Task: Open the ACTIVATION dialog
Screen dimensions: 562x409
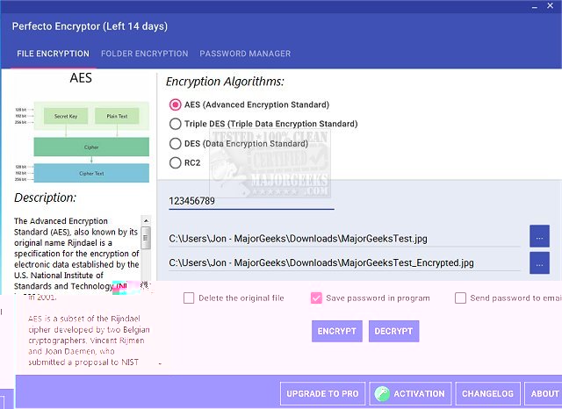Action: click(410, 393)
